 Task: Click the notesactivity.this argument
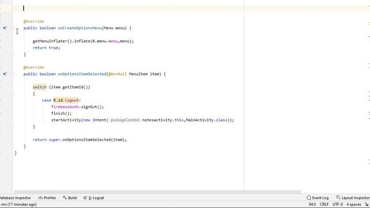(163, 120)
